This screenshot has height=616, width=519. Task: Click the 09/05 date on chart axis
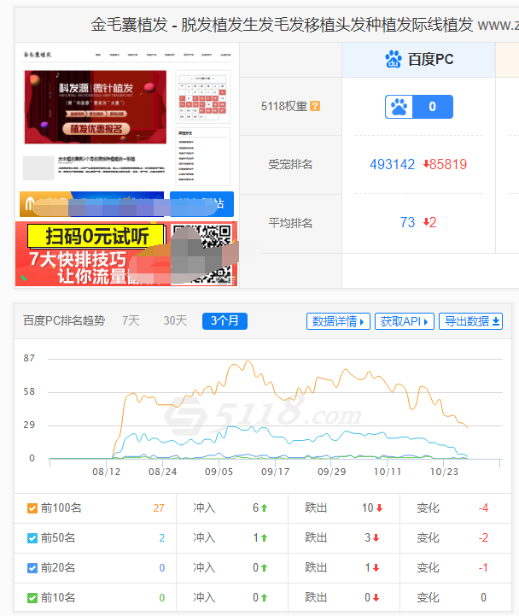click(219, 472)
